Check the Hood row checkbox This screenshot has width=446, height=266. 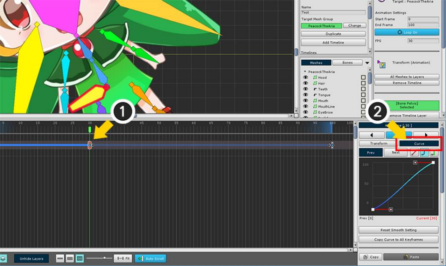point(363,77)
